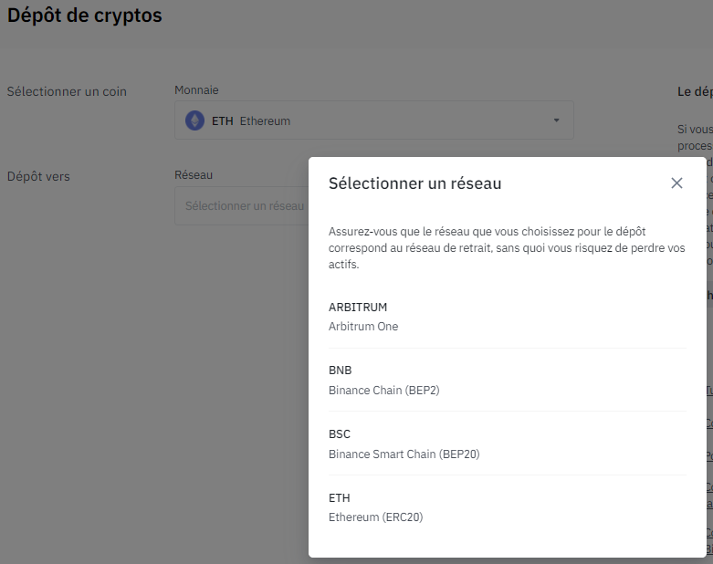713x564 pixels.
Task: Close the Sélectionner un réseau dialog
Action: pos(676,183)
